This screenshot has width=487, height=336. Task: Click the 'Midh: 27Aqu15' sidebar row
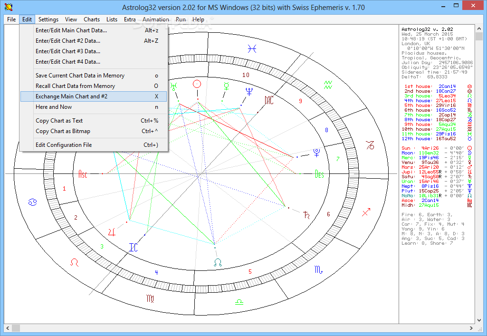click(x=437, y=205)
